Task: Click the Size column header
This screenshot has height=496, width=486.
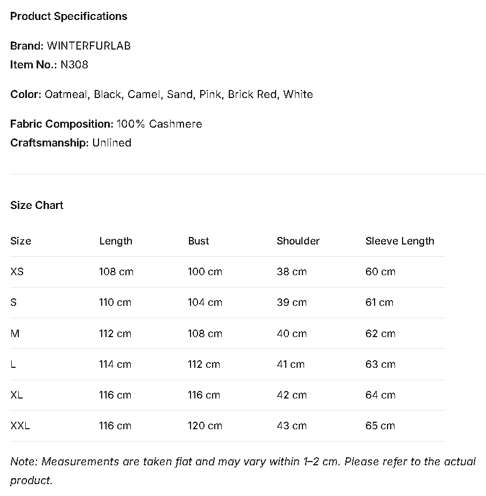Action: coord(20,241)
